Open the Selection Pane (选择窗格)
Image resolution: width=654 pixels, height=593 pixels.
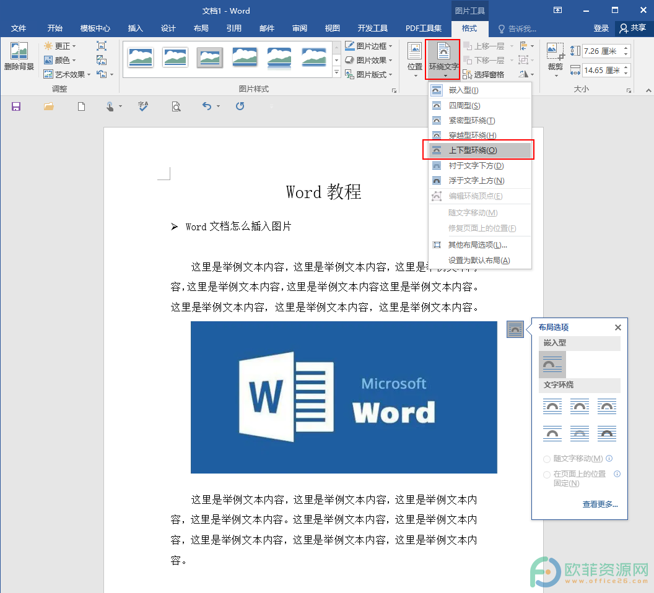[x=484, y=74]
